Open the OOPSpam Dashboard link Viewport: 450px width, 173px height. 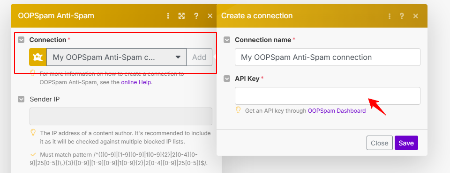337,110
